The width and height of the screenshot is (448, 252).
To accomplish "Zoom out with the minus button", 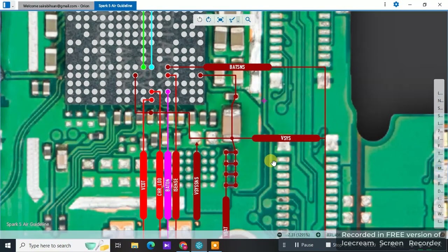I will click(x=279, y=235).
